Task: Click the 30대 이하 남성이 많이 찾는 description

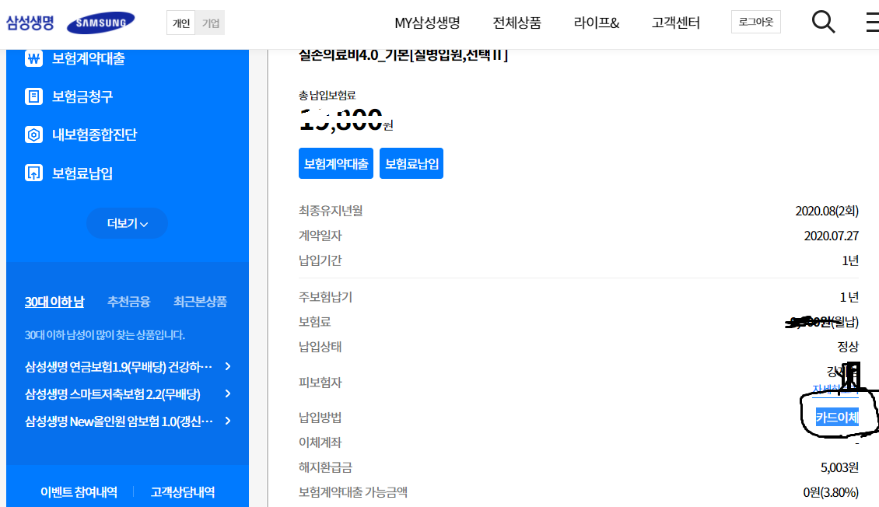Action: [x=105, y=335]
